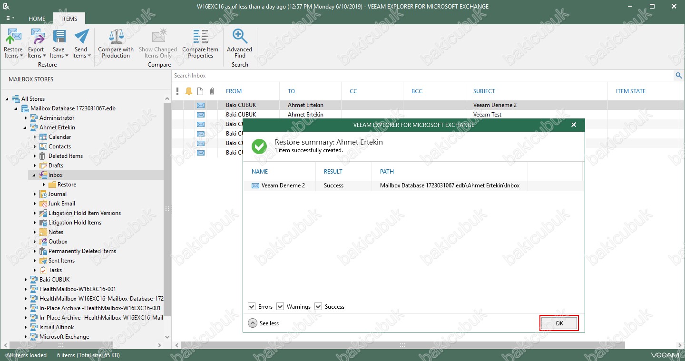Click the Tasks folder icon
The height and width of the screenshot is (361, 685).
pos(43,270)
